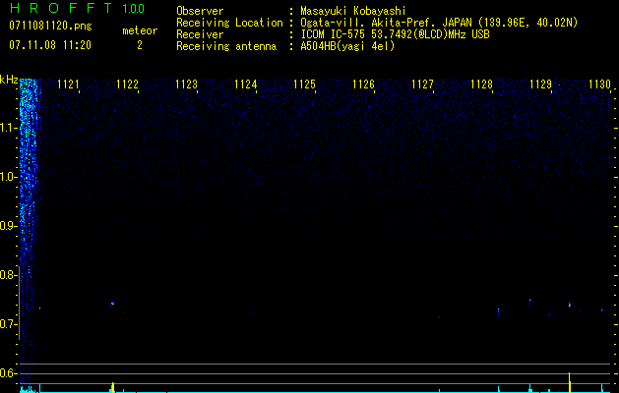Viewport: 619px width, 393px height.
Task: Click the Receiving antenna field label
Action: [x=226, y=46]
